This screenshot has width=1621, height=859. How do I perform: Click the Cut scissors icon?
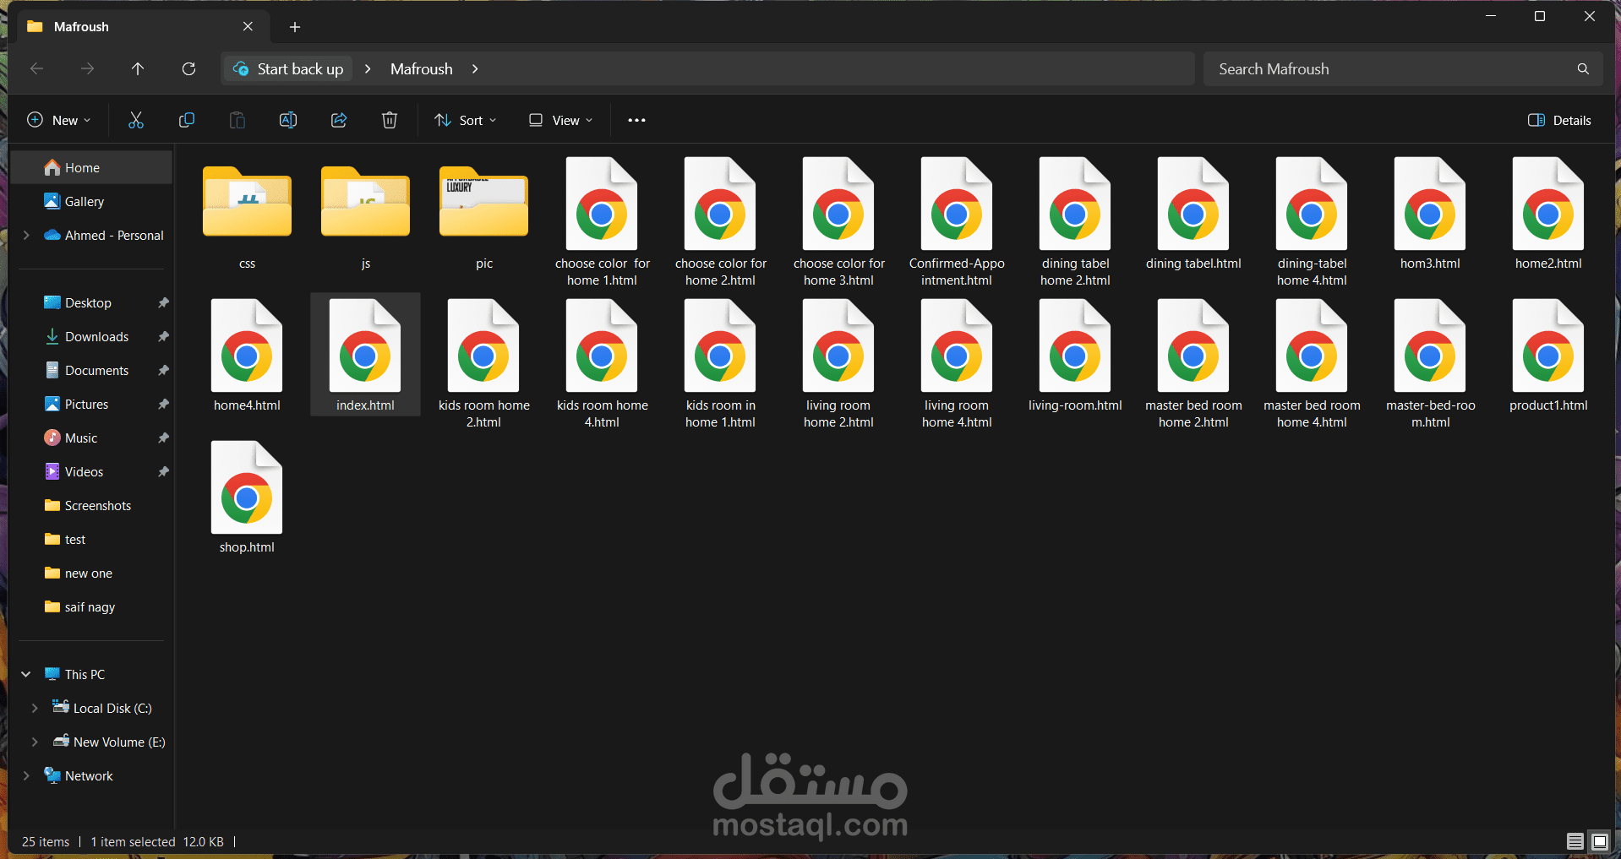pyautogui.click(x=135, y=120)
